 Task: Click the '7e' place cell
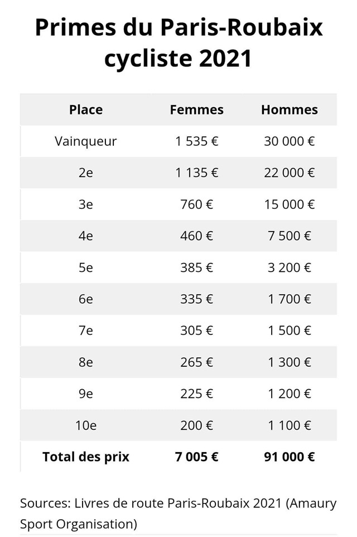pyautogui.click(x=86, y=330)
